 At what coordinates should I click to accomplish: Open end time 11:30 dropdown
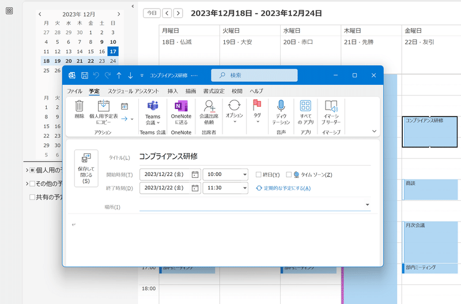(x=244, y=188)
